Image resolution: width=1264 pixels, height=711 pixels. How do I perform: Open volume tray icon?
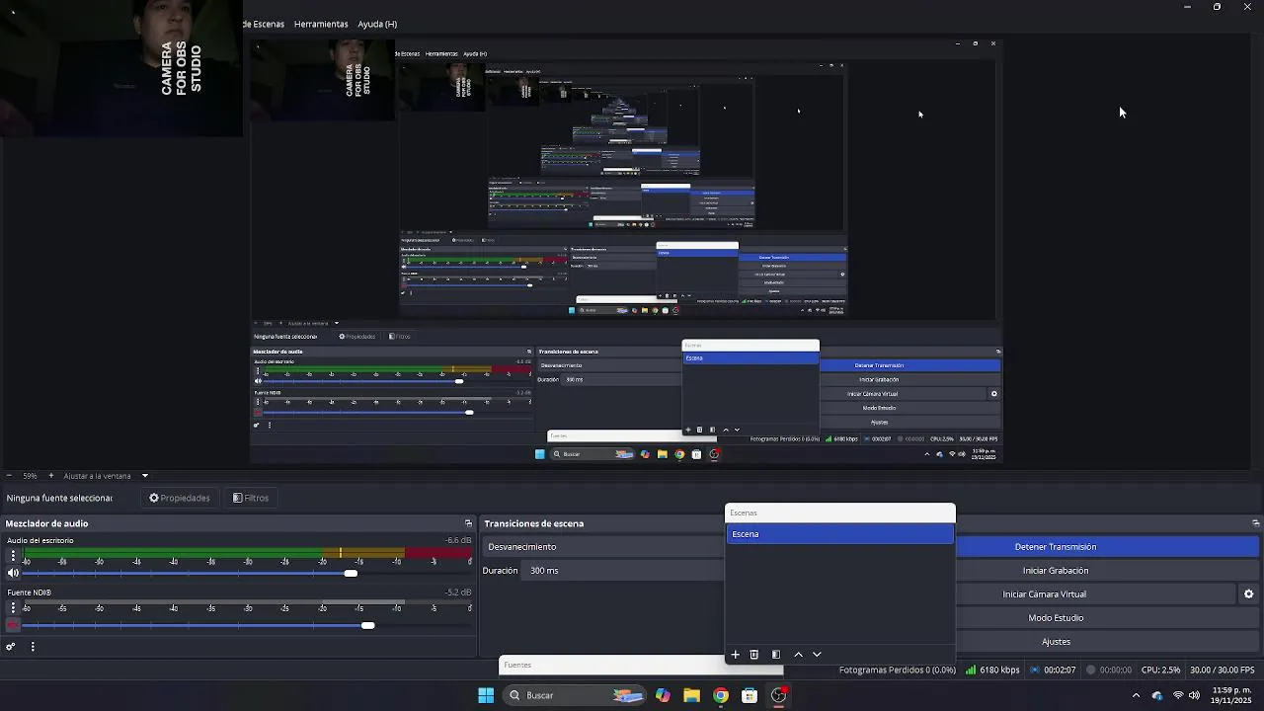[1194, 695]
